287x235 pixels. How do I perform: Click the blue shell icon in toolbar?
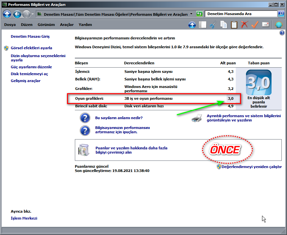[x=278, y=25]
